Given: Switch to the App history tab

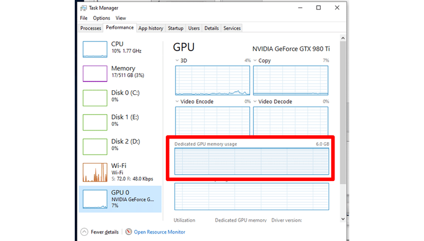Looking at the screenshot, I should pyautogui.click(x=151, y=28).
